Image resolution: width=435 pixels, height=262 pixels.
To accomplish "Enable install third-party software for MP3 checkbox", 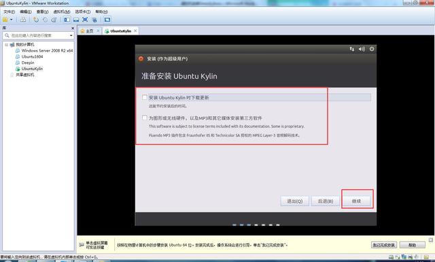I will (x=145, y=117).
